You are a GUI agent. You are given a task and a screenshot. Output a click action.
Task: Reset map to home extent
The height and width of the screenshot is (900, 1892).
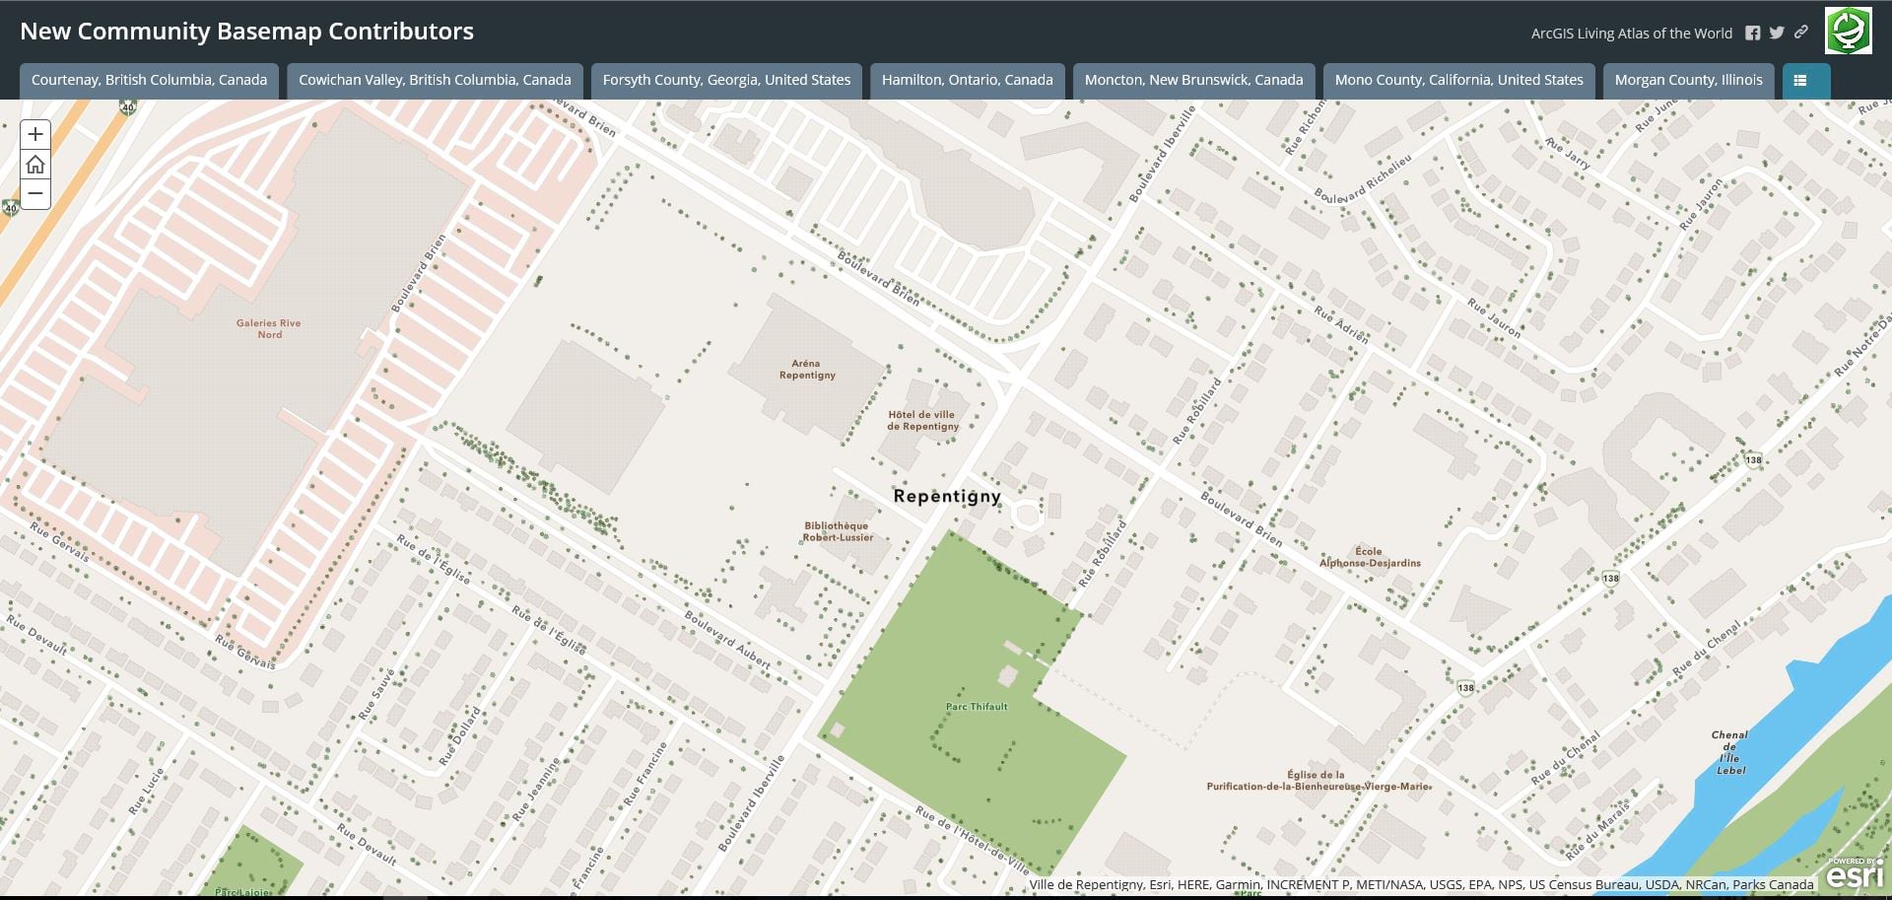(x=35, y=164)
